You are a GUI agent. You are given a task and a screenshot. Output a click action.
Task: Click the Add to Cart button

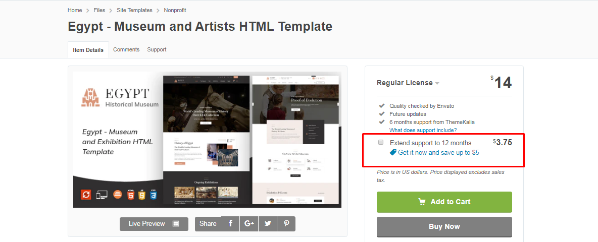pos(444,202)
